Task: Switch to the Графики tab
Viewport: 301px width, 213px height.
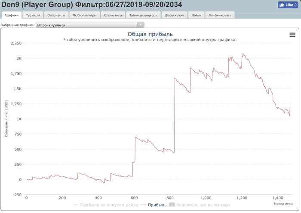Action: 12,15
